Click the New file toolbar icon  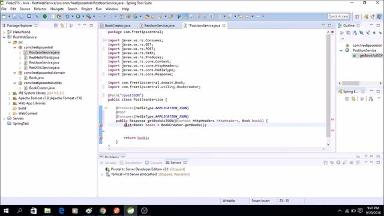[4, 16]
